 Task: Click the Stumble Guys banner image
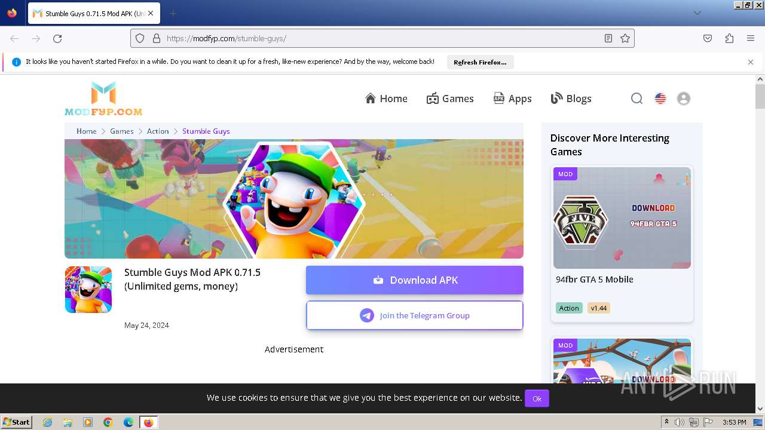click(x=294, y=199)
